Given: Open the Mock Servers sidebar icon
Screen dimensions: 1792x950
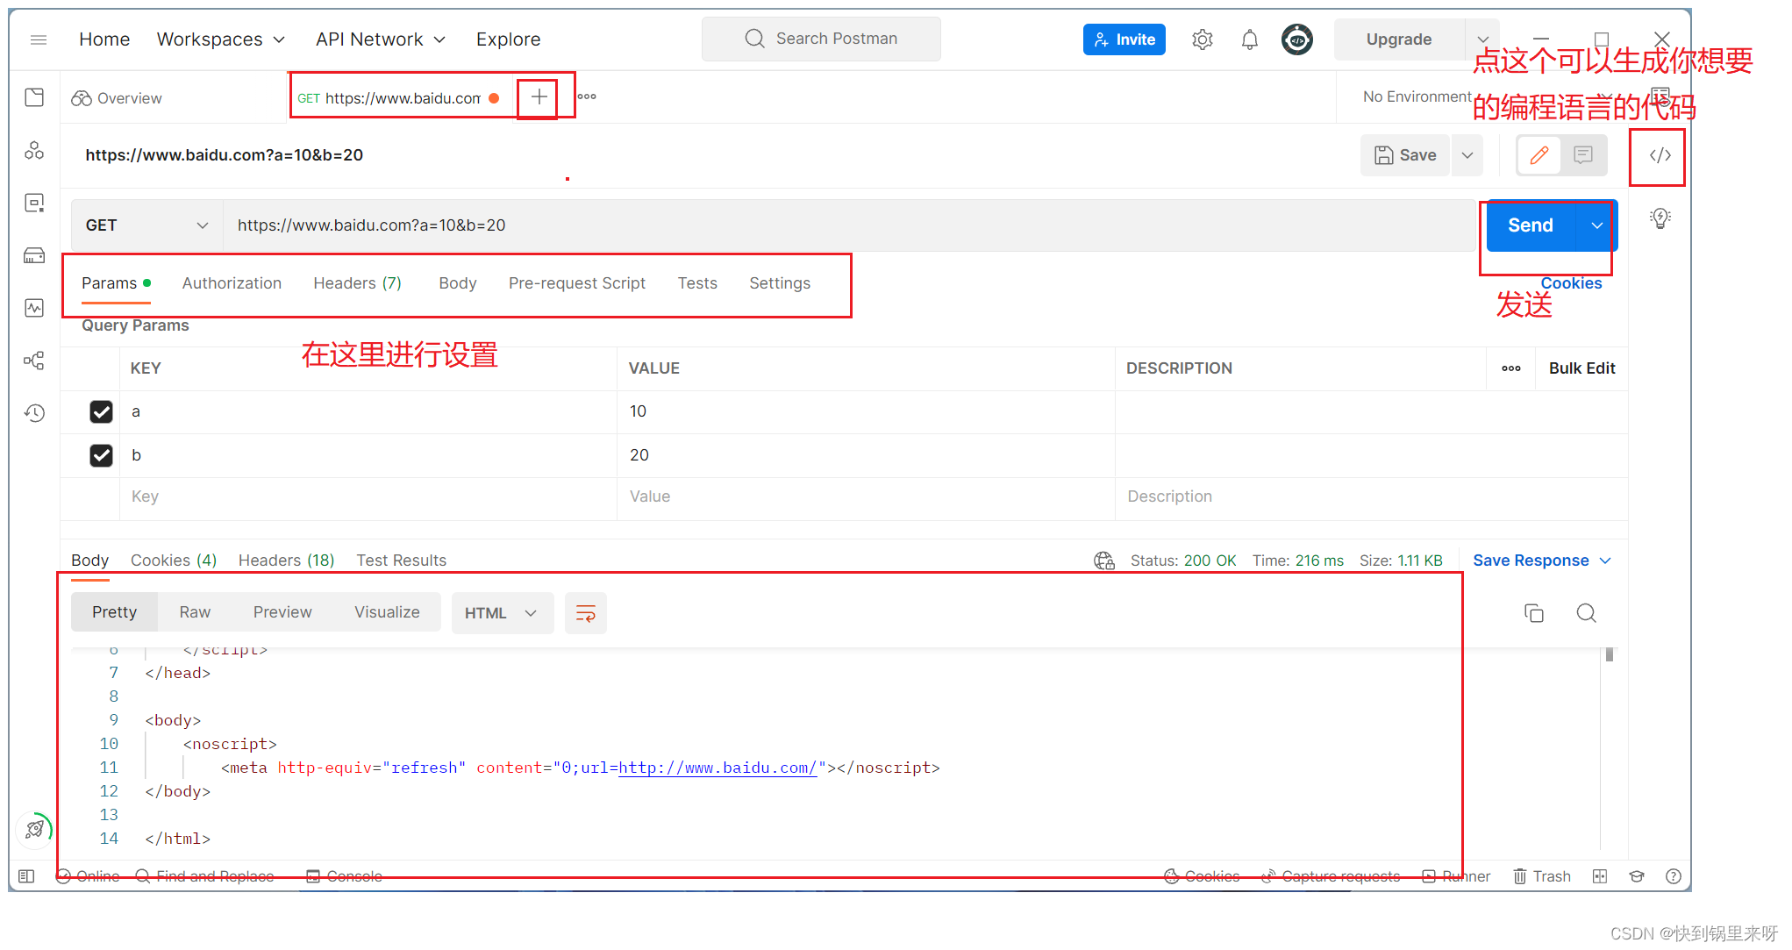Looking at the screenshot, I should (34, 255).
